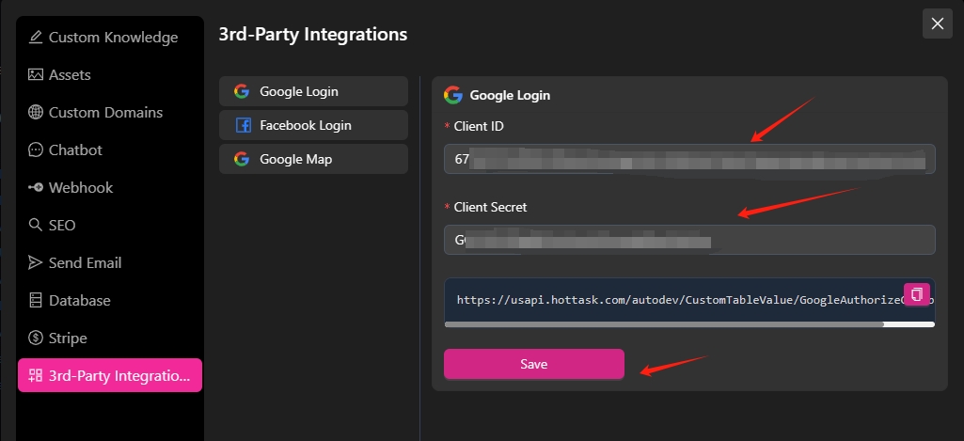Click the Google logo next to the Google Login list item
964x441 pixels.
coord(242,91)
